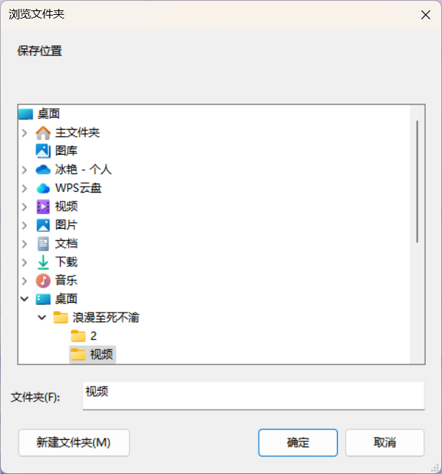The image size is (442, 474).
Task: Confirm with the 确定 button
Action: [298, 443]
